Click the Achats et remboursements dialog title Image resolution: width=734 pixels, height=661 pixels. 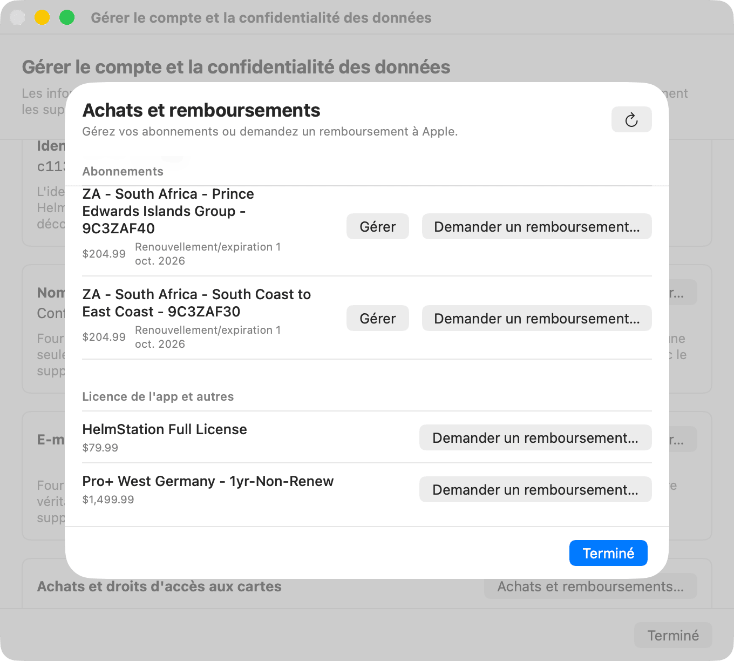pyautogui.click(x=201, y=110)
